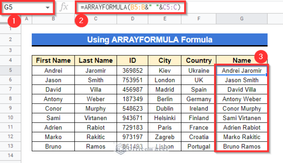Click the first name cell 'Bruno'
This screenshot has height=163, width=283.
point(53,146)
